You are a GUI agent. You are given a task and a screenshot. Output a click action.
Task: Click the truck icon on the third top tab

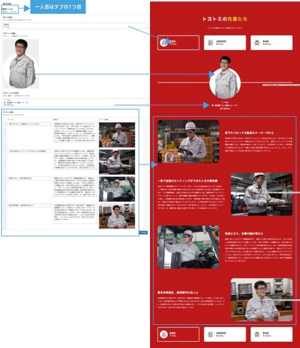(x=257, y=42)
